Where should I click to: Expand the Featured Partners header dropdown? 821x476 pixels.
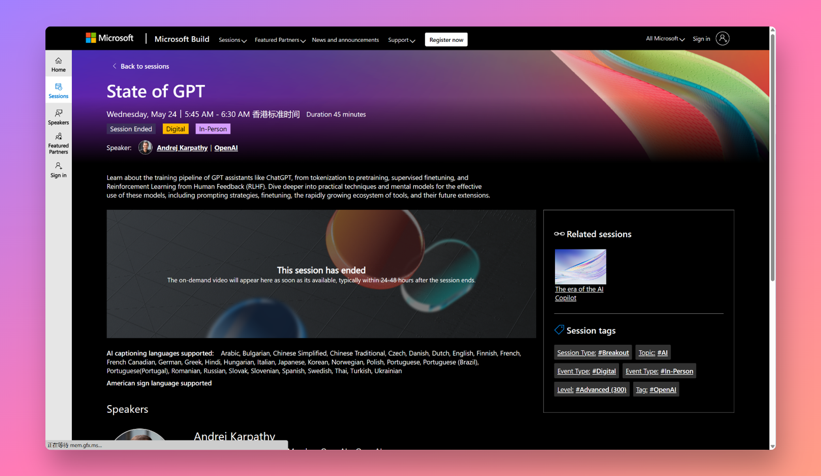tap(280, 40)
